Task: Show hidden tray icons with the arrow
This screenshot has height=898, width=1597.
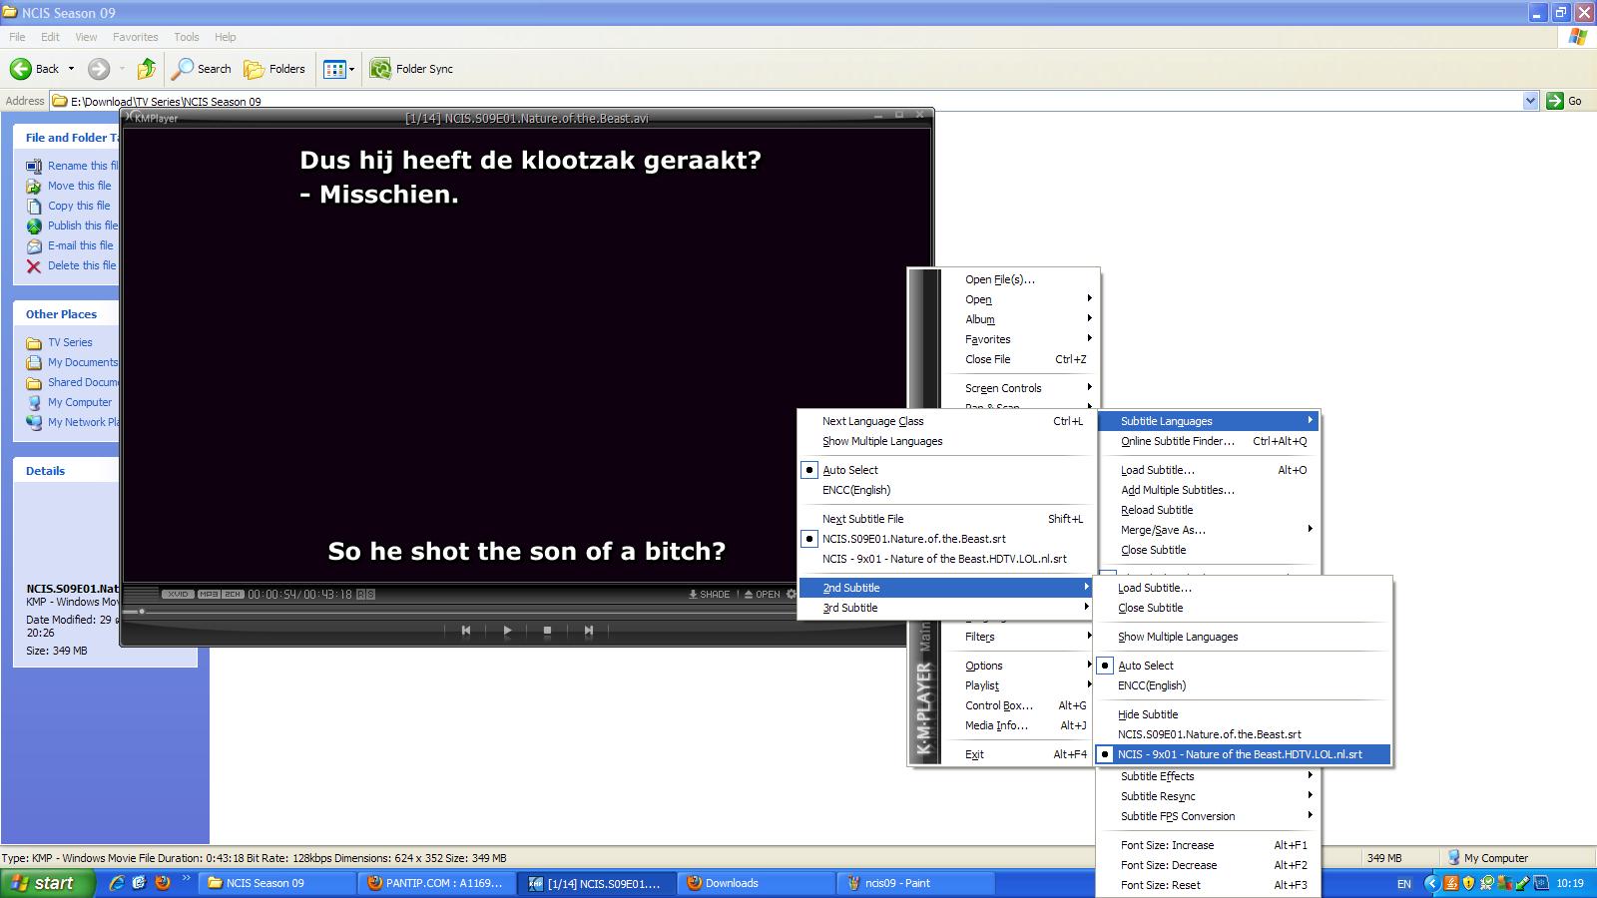Action: (x=1431, y=883)
